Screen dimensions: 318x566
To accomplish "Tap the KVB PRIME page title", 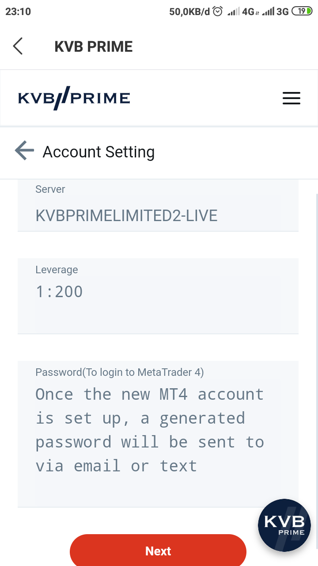I will click(x=94, y=46).
